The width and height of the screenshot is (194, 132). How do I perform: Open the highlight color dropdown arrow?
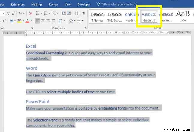(x=23, y=21)
